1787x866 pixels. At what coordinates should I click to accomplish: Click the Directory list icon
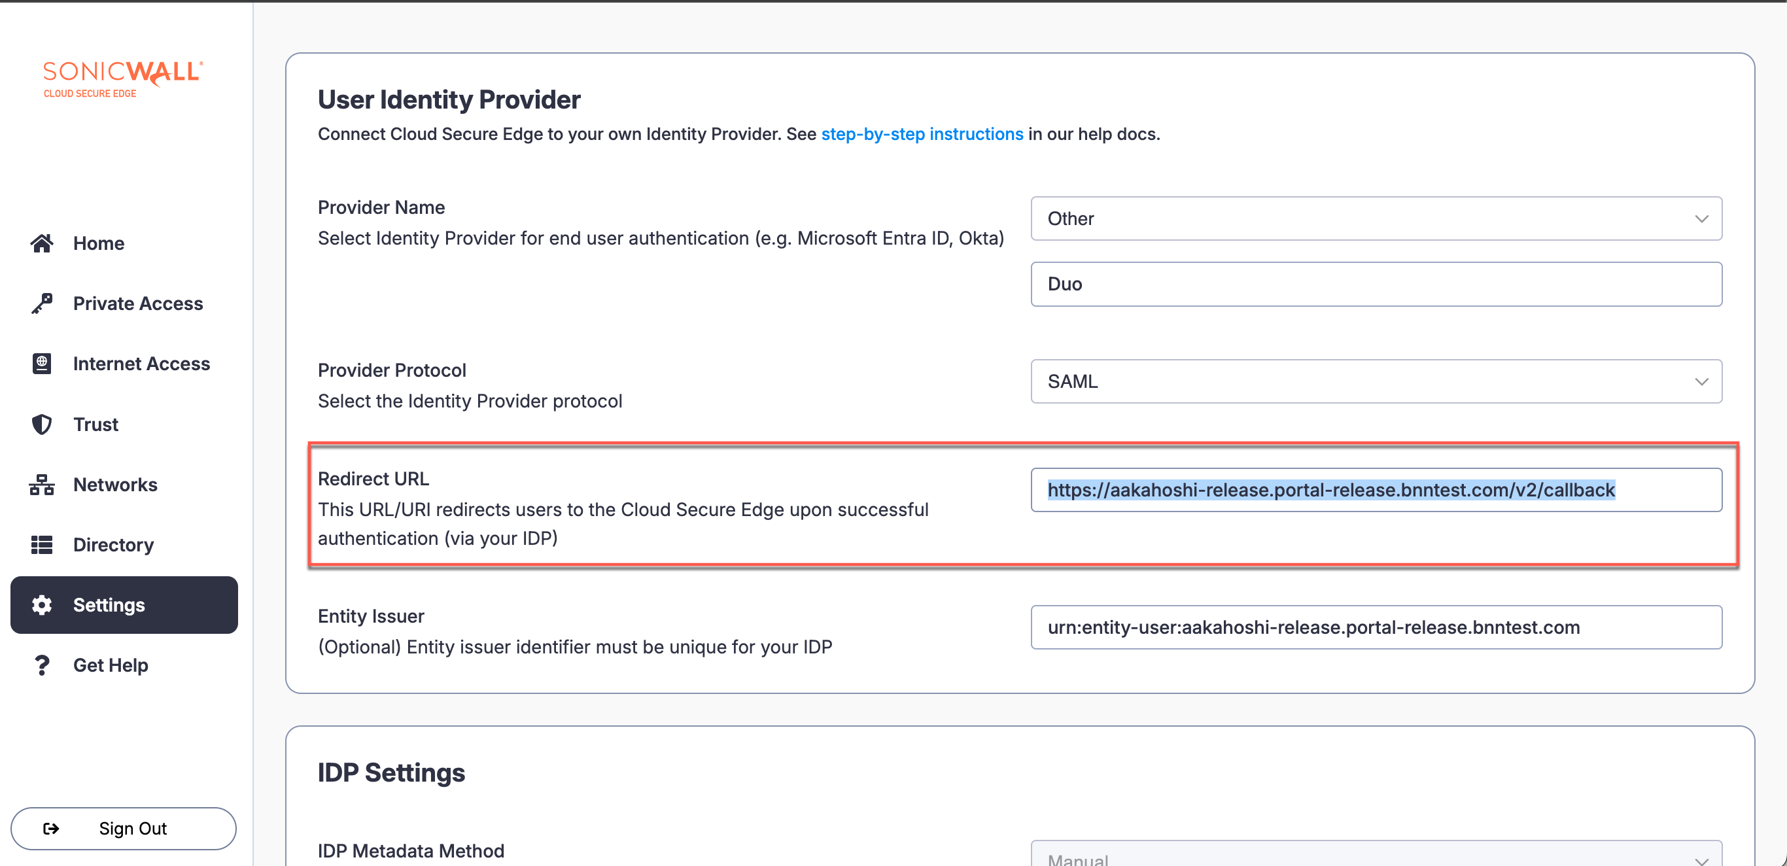(42, 545)
